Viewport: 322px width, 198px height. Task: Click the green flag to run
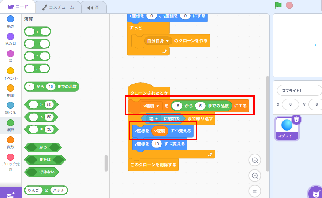tap(278, 5)
